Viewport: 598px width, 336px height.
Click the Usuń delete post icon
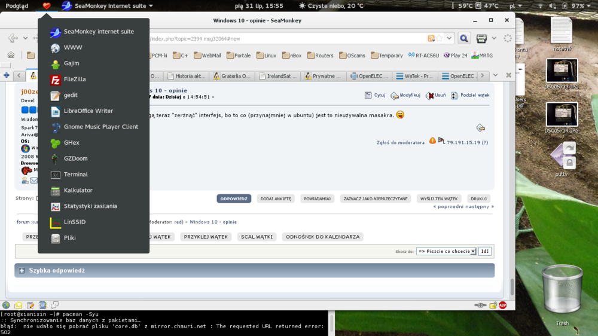(436, 96)
